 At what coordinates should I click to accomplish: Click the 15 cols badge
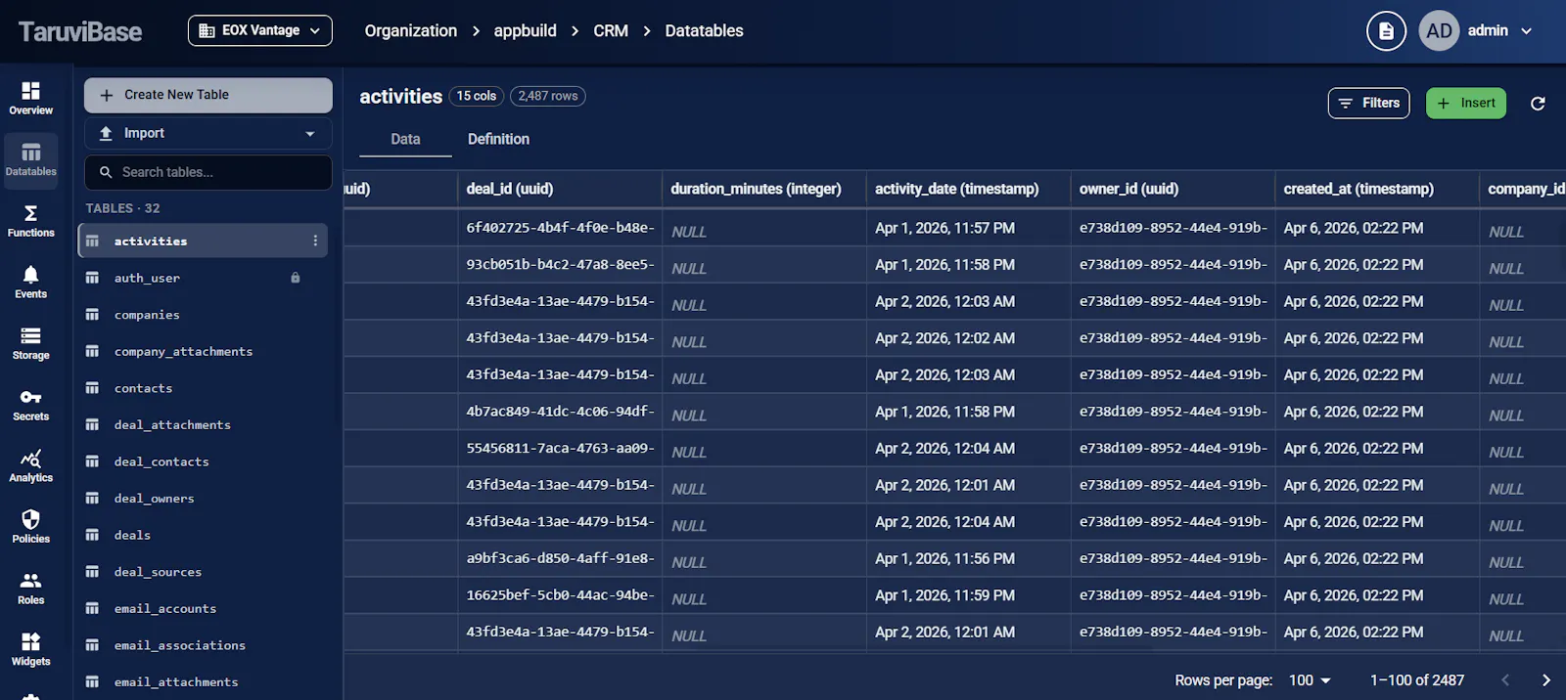pyautogui.click(x=477, y=96)
